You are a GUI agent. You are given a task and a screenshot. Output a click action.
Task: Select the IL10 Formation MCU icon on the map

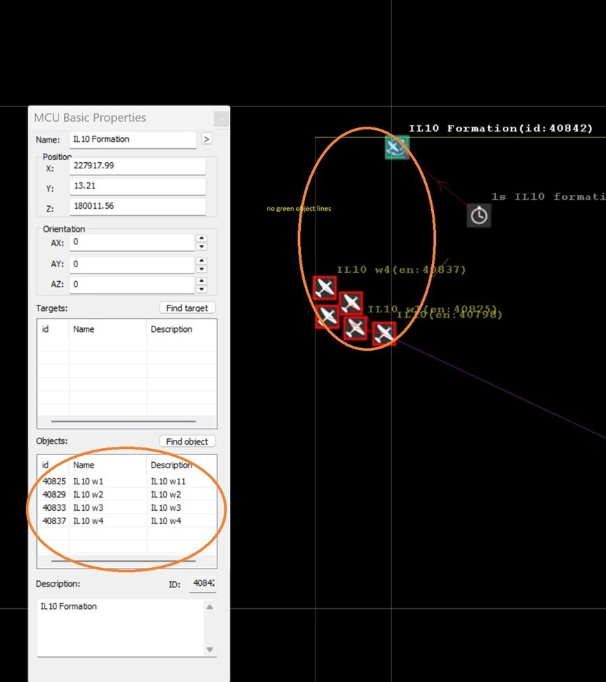tap(396, 148)
